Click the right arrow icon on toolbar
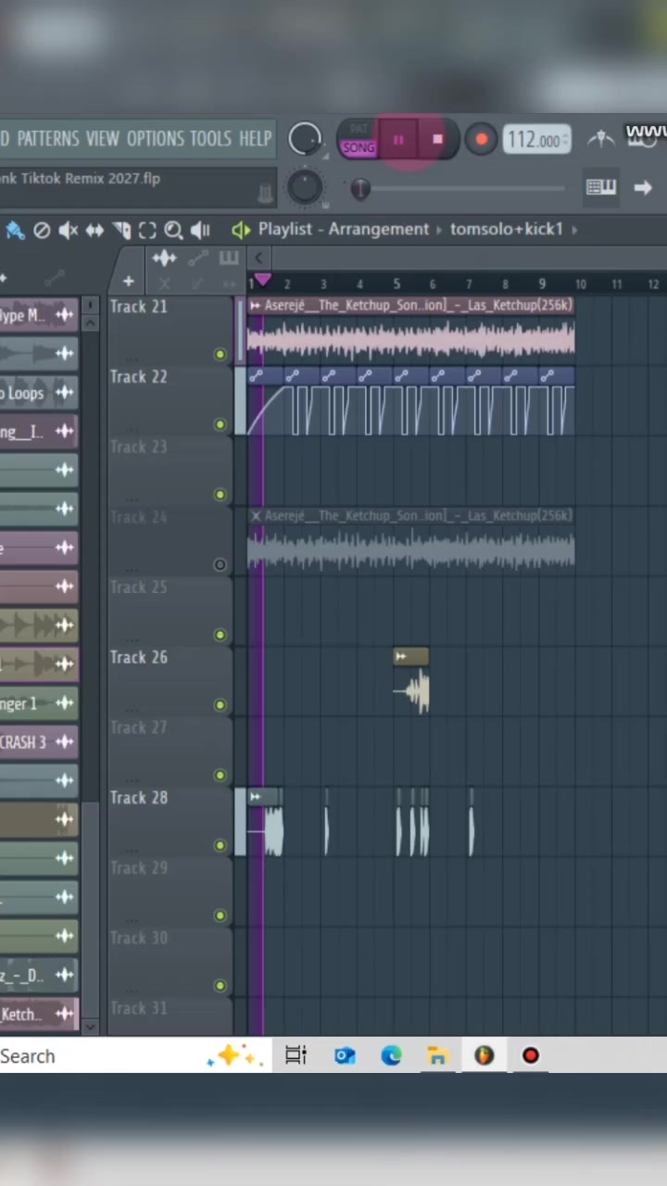This screenshot has width=667, height=1186. 643,187
